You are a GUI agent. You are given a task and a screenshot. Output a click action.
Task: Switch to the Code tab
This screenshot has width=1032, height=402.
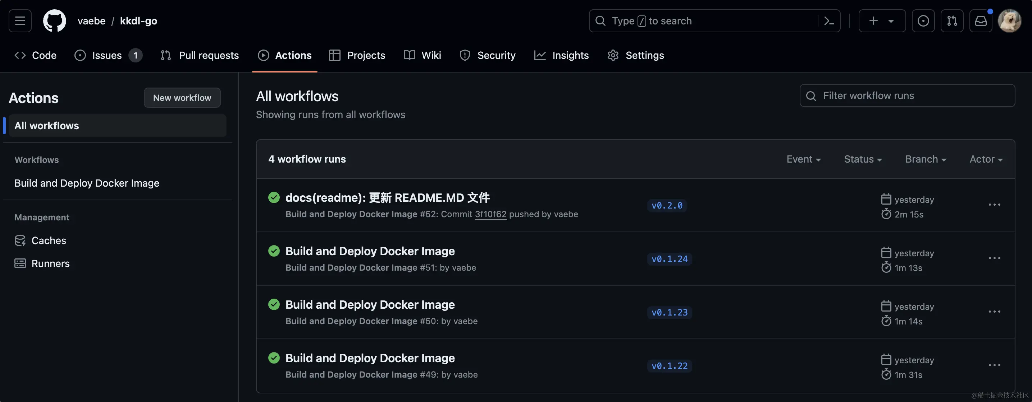pyautogui.click(x=35, y=55)
